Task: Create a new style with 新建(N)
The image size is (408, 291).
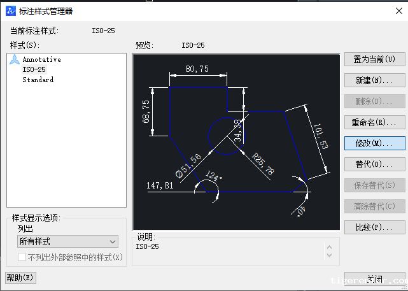Action: 374,81
